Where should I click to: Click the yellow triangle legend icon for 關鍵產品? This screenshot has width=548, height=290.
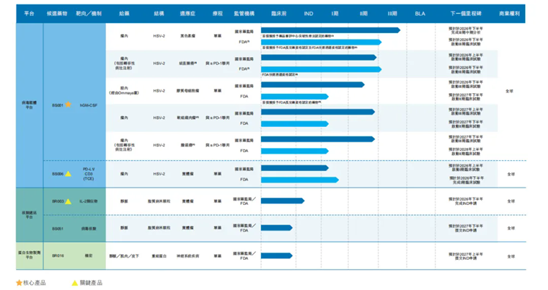[x=74, y=283]
